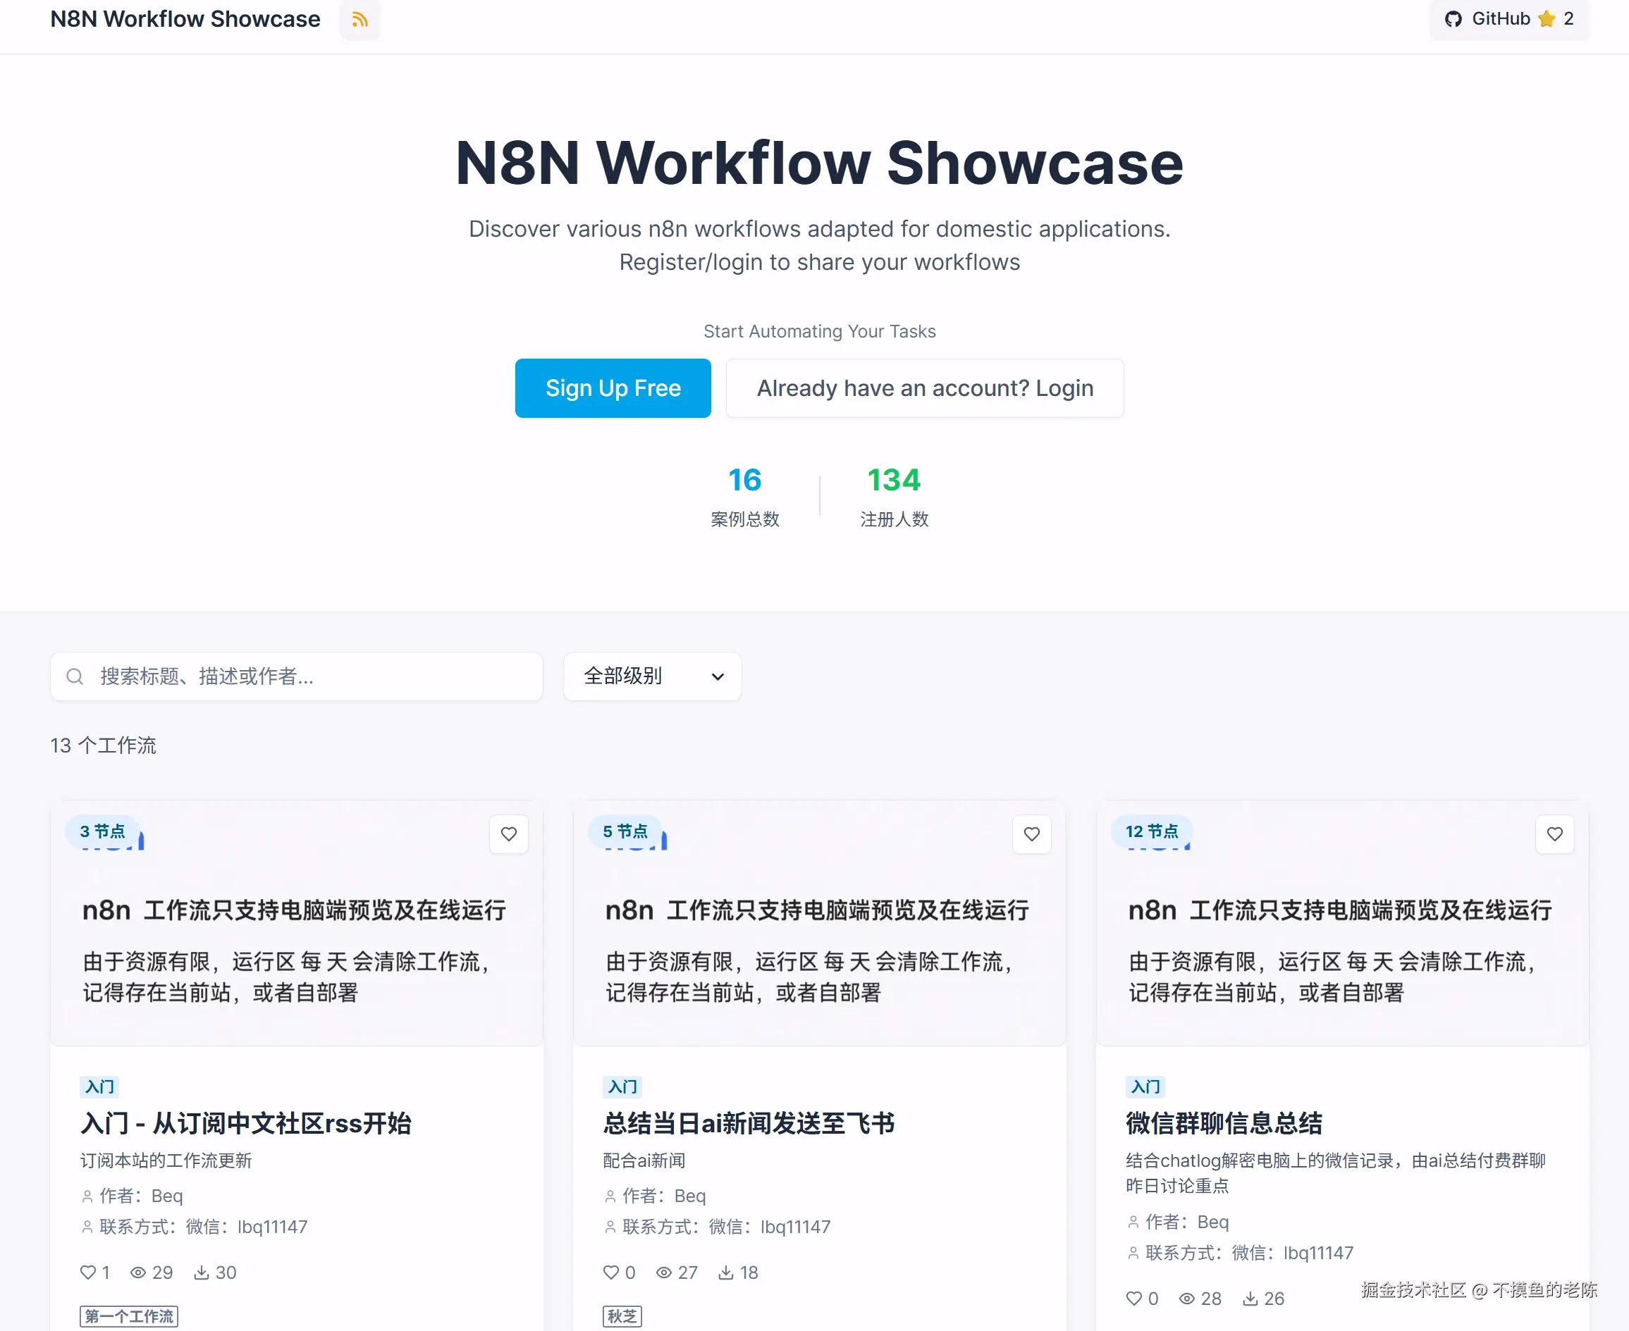This screenshot has height=1331, width=1629.
Task: Click the 第一个工作流 tag
Action: [129, 1316]
